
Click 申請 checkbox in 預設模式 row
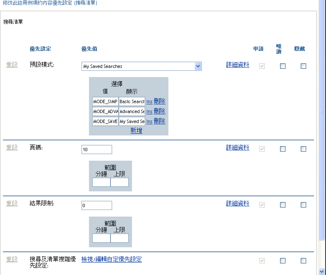point(262,66)
